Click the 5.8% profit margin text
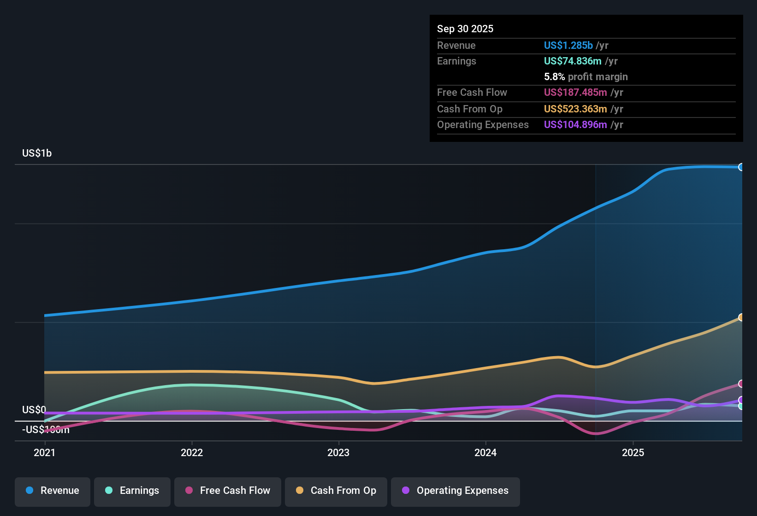Viewport: 757px width, 516px height. tap(586, 77)
